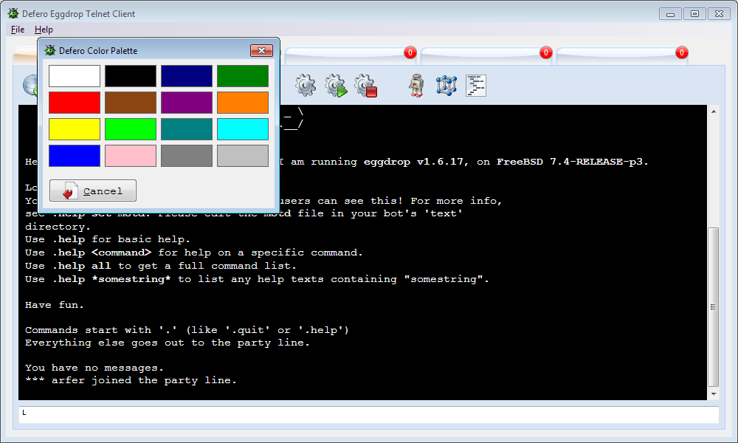The width and height of the screenshot is (738, 443).
Task: Select the second empty tab with red counter
Action: tap(351, 55)
